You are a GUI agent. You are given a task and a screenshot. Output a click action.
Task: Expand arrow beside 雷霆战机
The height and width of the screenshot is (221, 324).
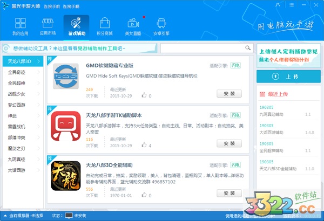(x=39, y=127)
